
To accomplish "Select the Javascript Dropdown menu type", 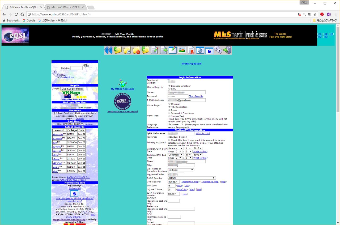I will pyautogui.click(x=169, y=113).
